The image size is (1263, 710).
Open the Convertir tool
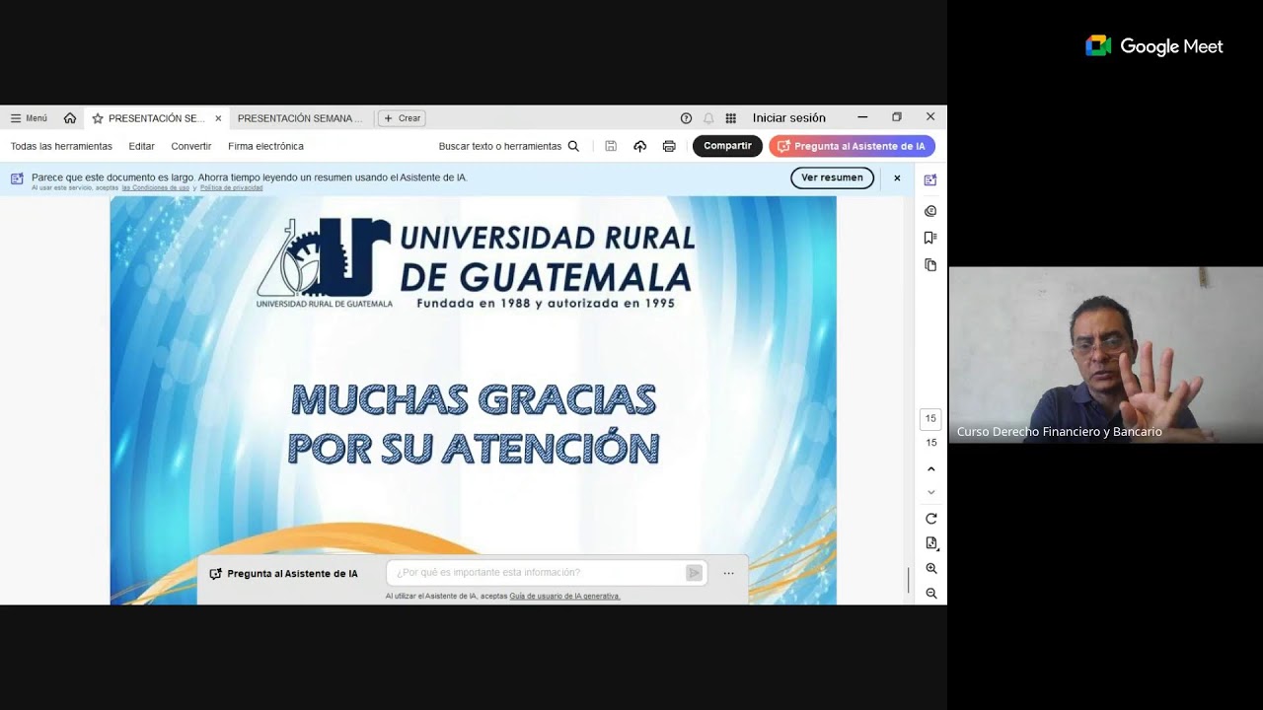(x=191, y=146)
